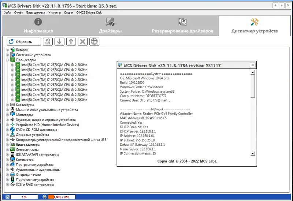Expand the Мониторы node
Screen dimensions: 293x201
click(7, 115)
